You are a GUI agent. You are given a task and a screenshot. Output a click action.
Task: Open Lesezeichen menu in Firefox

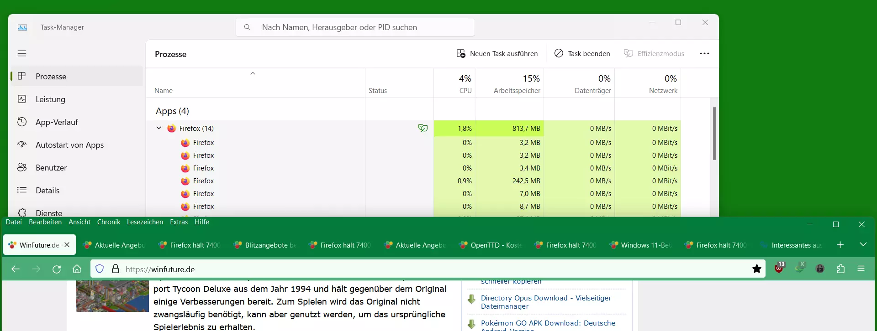tap(145, 222)
